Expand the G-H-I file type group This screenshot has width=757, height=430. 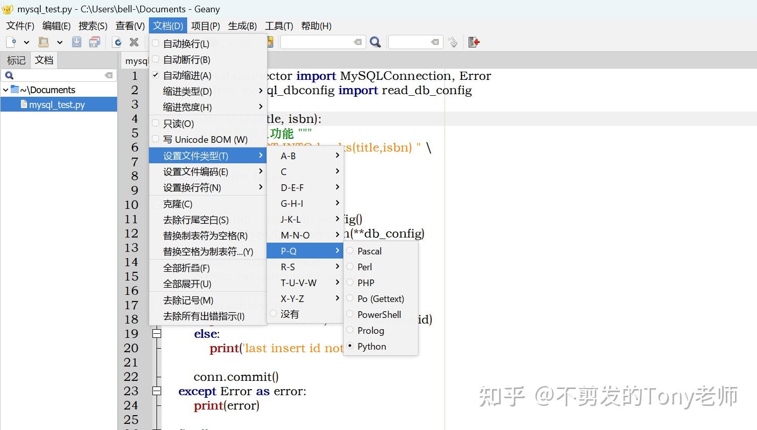(x=304, y=203)
